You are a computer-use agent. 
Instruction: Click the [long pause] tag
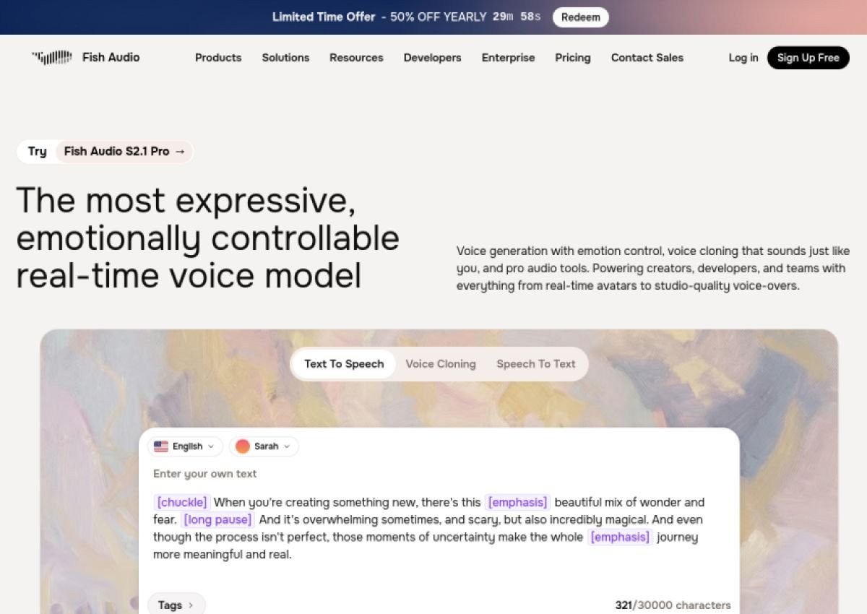(x=217, y=519)
